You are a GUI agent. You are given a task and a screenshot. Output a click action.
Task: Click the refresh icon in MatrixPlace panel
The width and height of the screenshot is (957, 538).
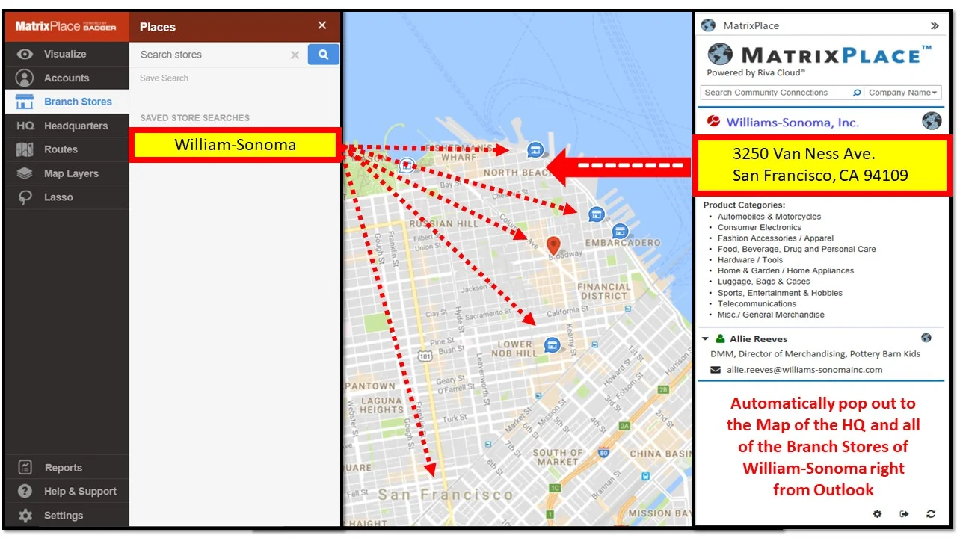pyautogui.click(x=931, y=514)
